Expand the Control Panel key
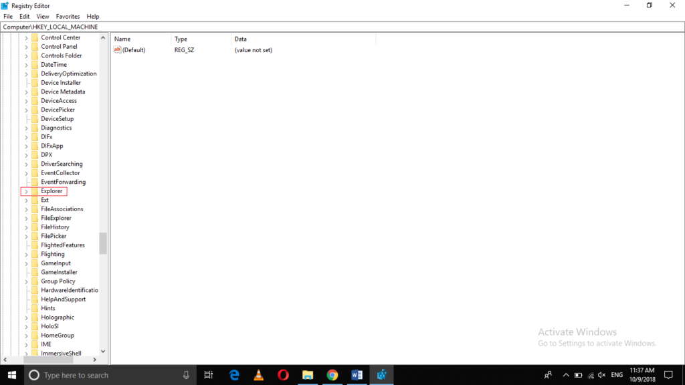Screen dimensions: 685x385 point(26,47)
